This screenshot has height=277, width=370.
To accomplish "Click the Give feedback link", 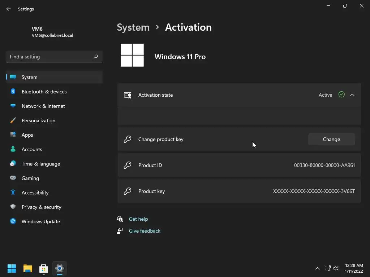I will [145, 231].
